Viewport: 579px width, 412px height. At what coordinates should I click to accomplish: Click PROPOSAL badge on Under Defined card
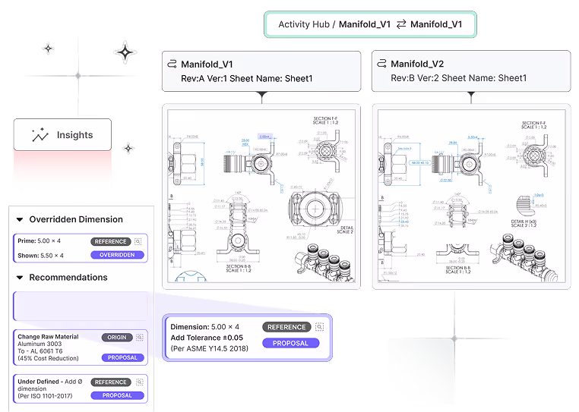(x=117, y=395)
